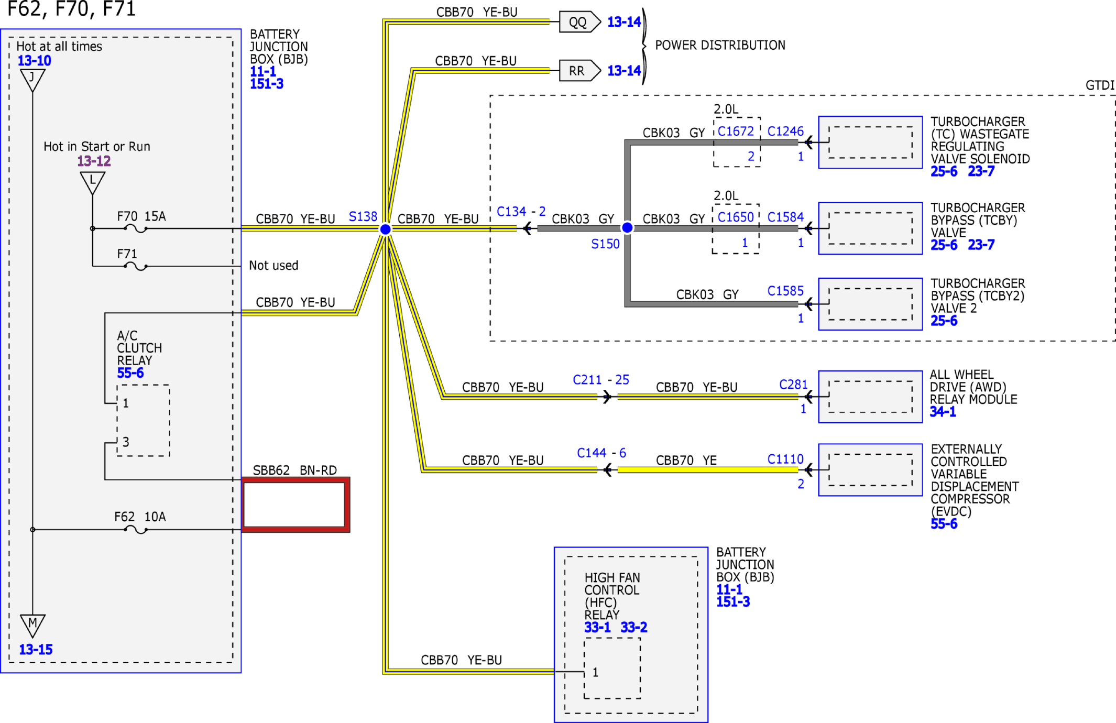
Task: Open the 33-1 HFC relay link
Action: 598,628
